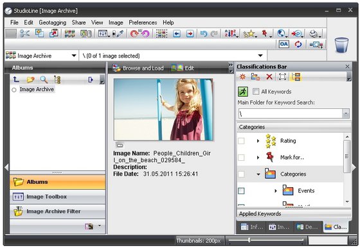
Task: Click the scissors Cut toolbar icon
Action: pos(24,33)
